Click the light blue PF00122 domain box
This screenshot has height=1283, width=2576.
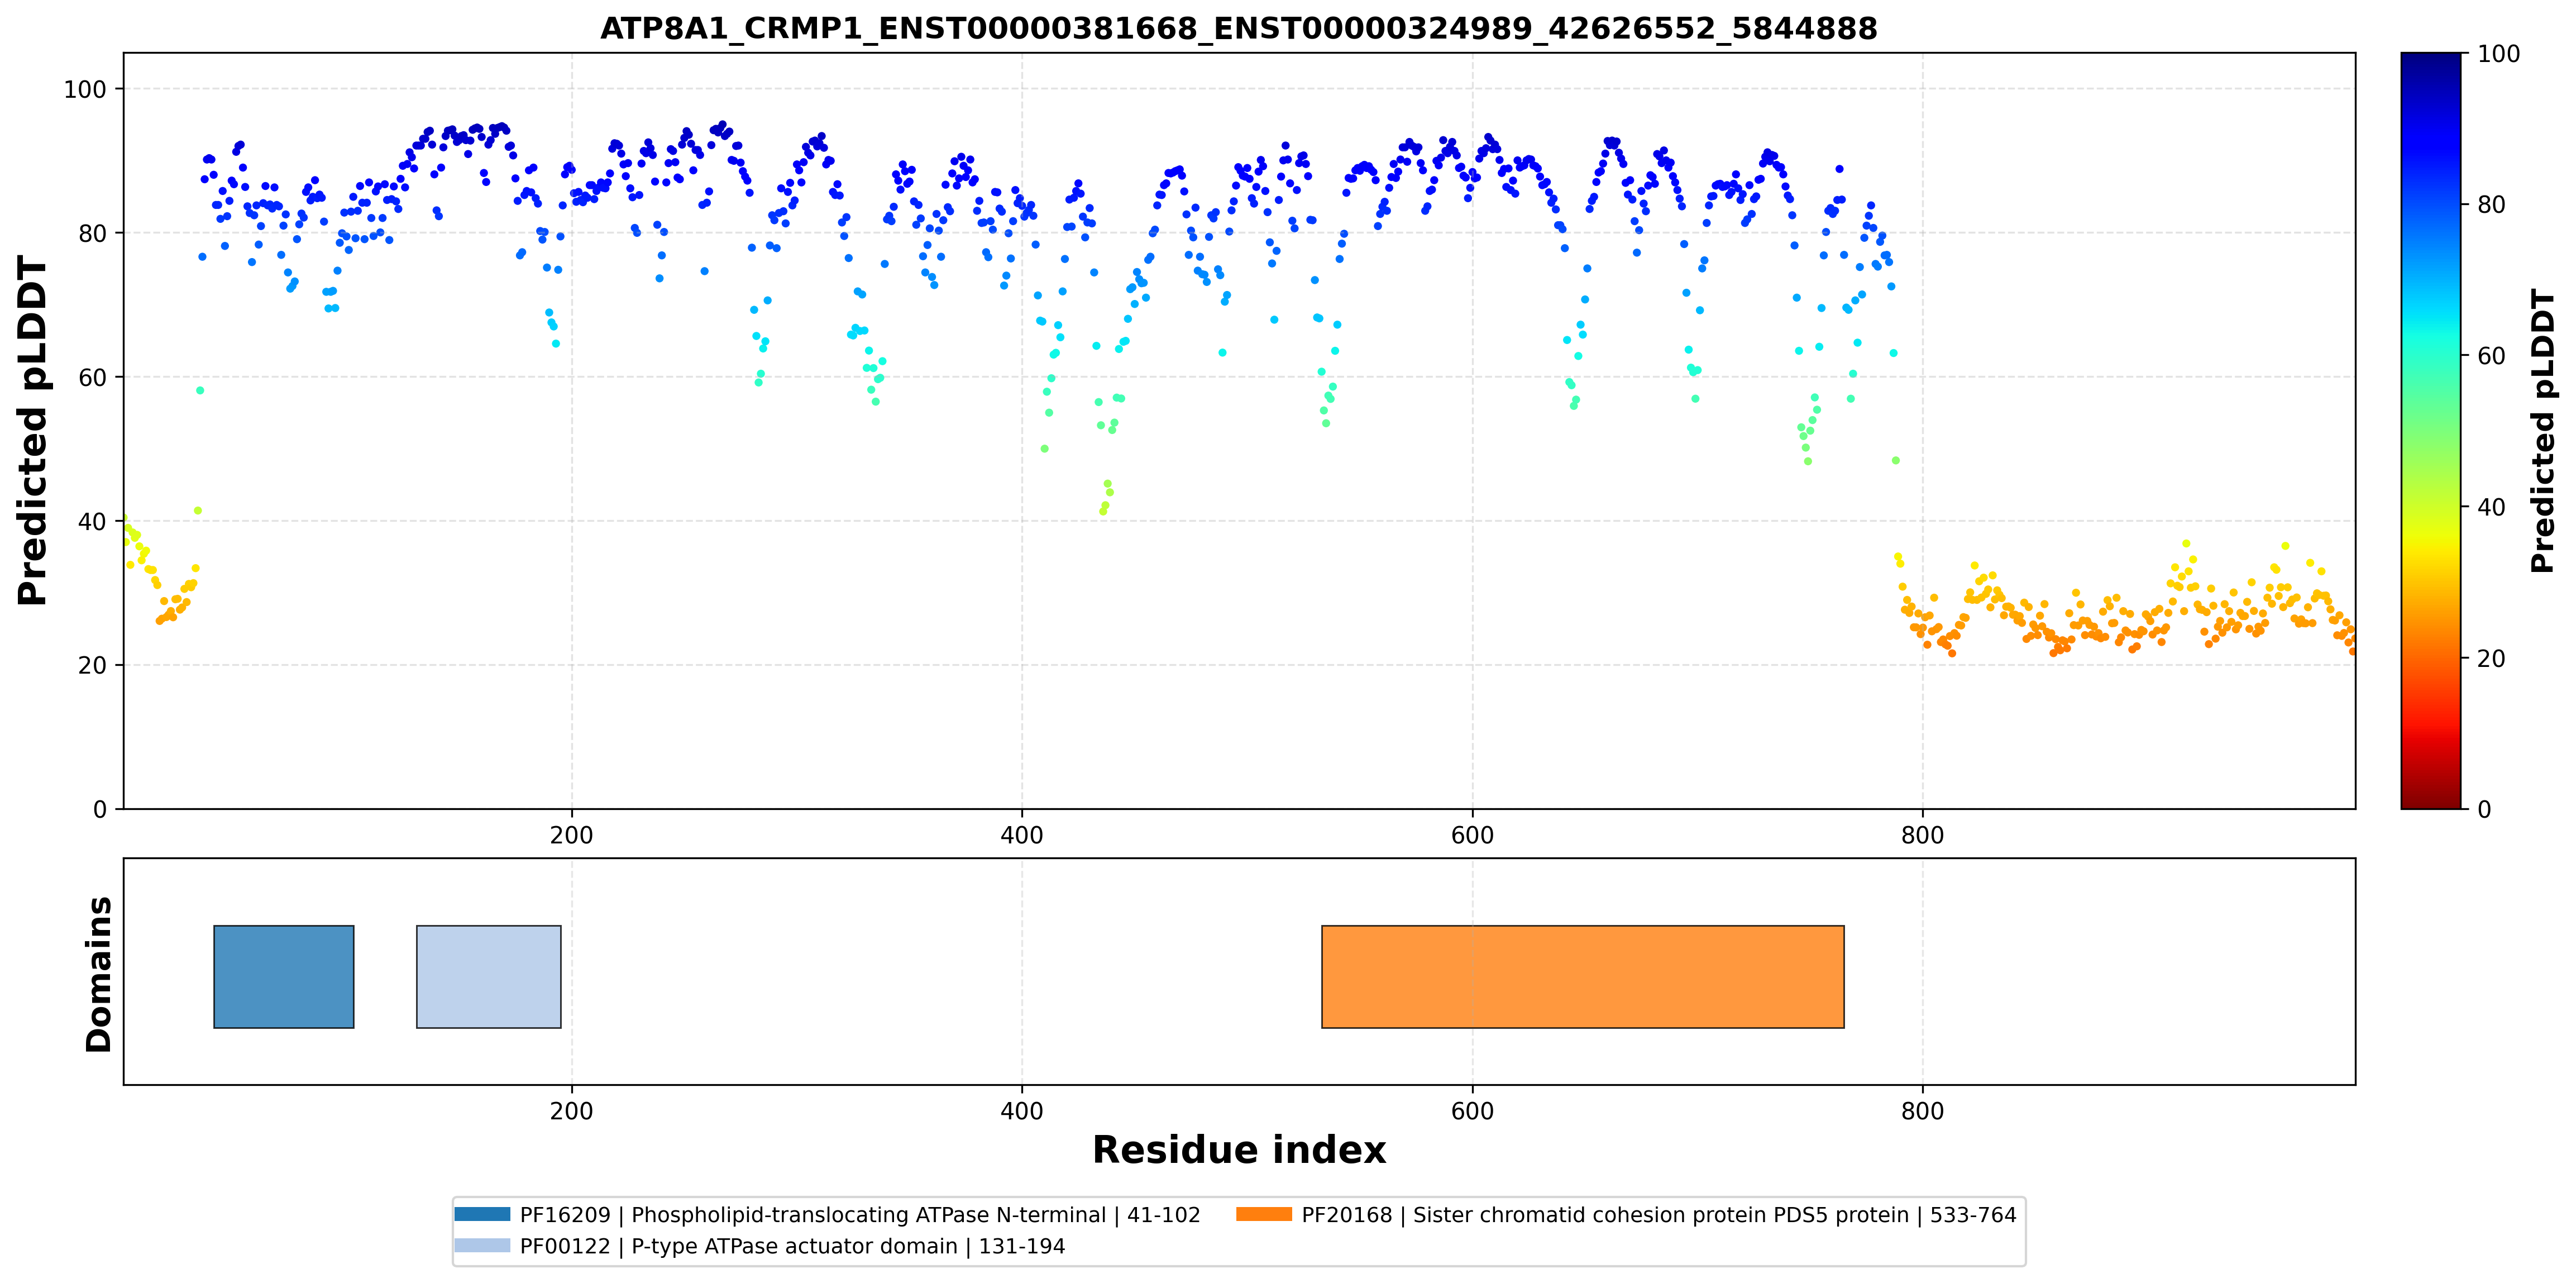click(x=489, y=977)
